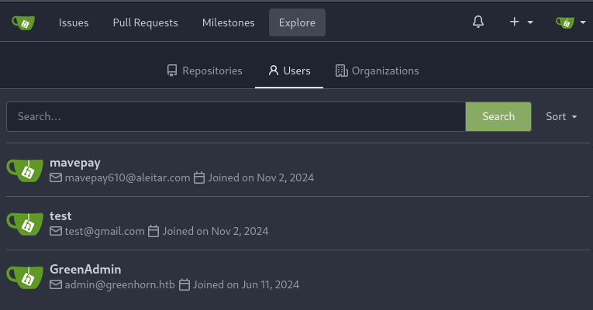Click the test user's avatar
593x310 pixels.
[x=24, y=223]
